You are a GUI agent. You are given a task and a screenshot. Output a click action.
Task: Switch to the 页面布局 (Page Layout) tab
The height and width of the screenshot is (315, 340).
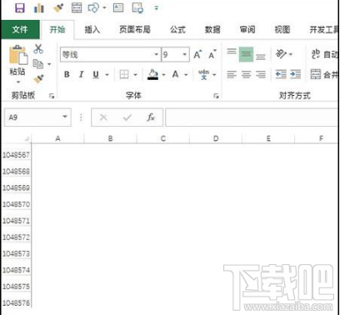pyautogui.click(x=135, y=29)
